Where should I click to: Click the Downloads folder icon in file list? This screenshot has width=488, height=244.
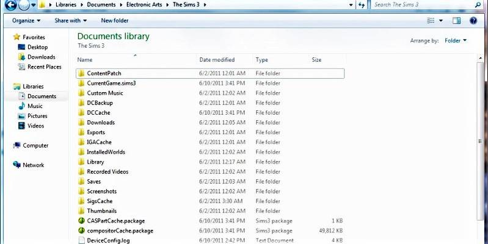click(x=81, y=123)
